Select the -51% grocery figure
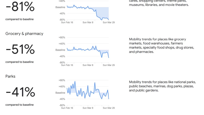Screen dimensions: 204x115 click(x=20, y=49)
